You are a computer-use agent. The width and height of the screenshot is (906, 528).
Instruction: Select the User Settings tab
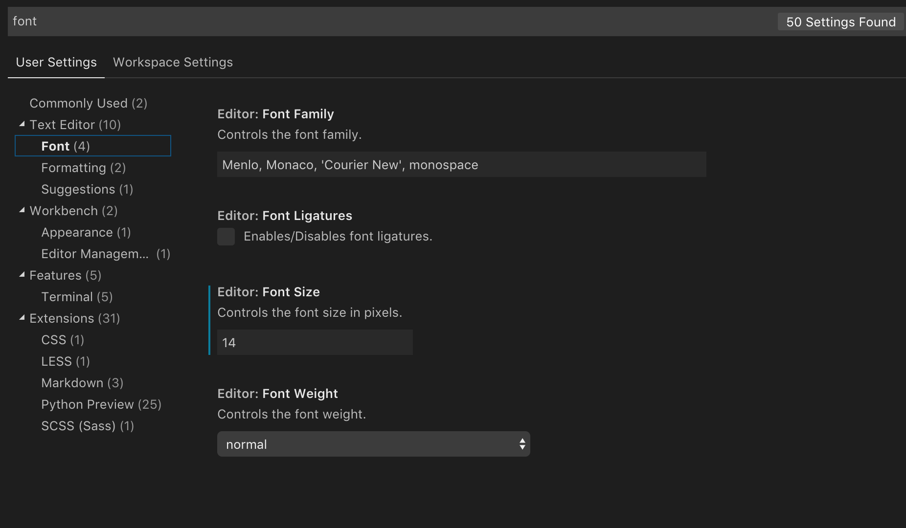[56, 62]
